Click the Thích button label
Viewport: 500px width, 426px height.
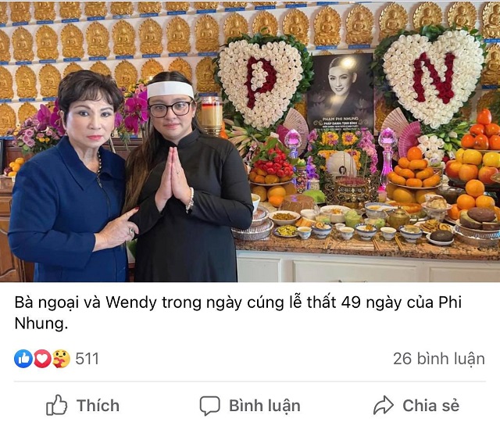98,406
